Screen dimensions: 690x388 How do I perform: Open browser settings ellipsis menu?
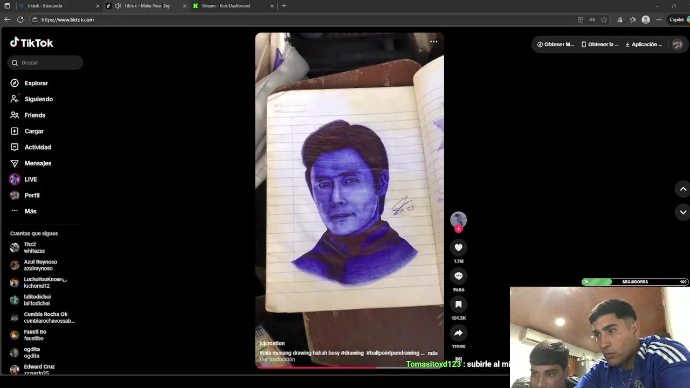659,20
